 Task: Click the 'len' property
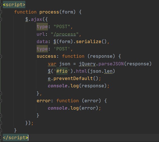[108, 71]
